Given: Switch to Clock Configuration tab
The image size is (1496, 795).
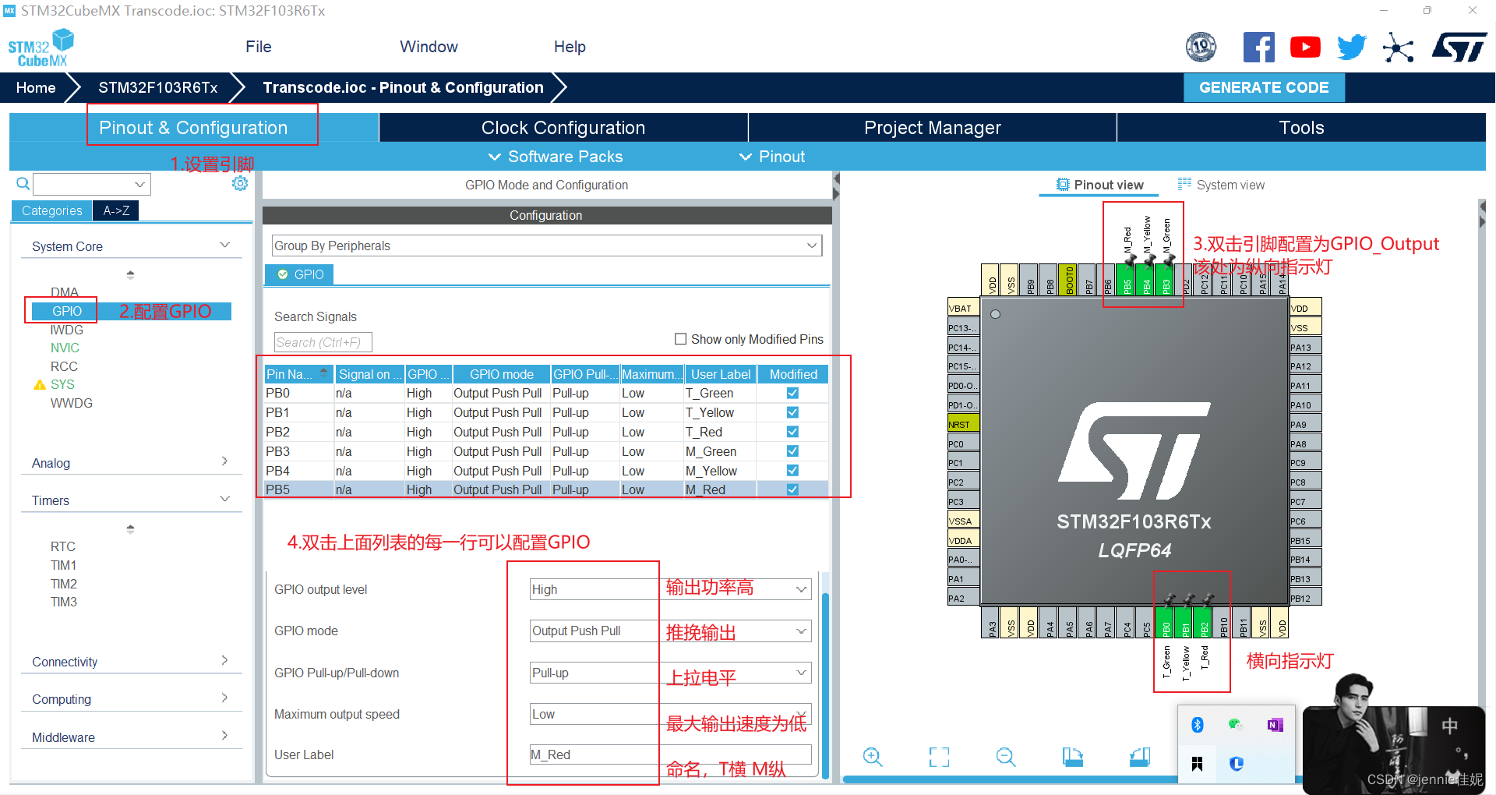Looking at the screenshot, I should tap(563, 128).
